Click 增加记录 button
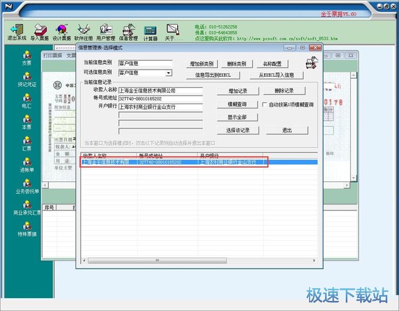 [238, 91]
